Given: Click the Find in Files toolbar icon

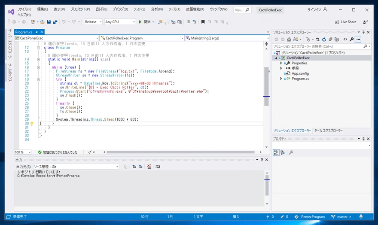Looking at the screenshot, I should pos(160,22).
